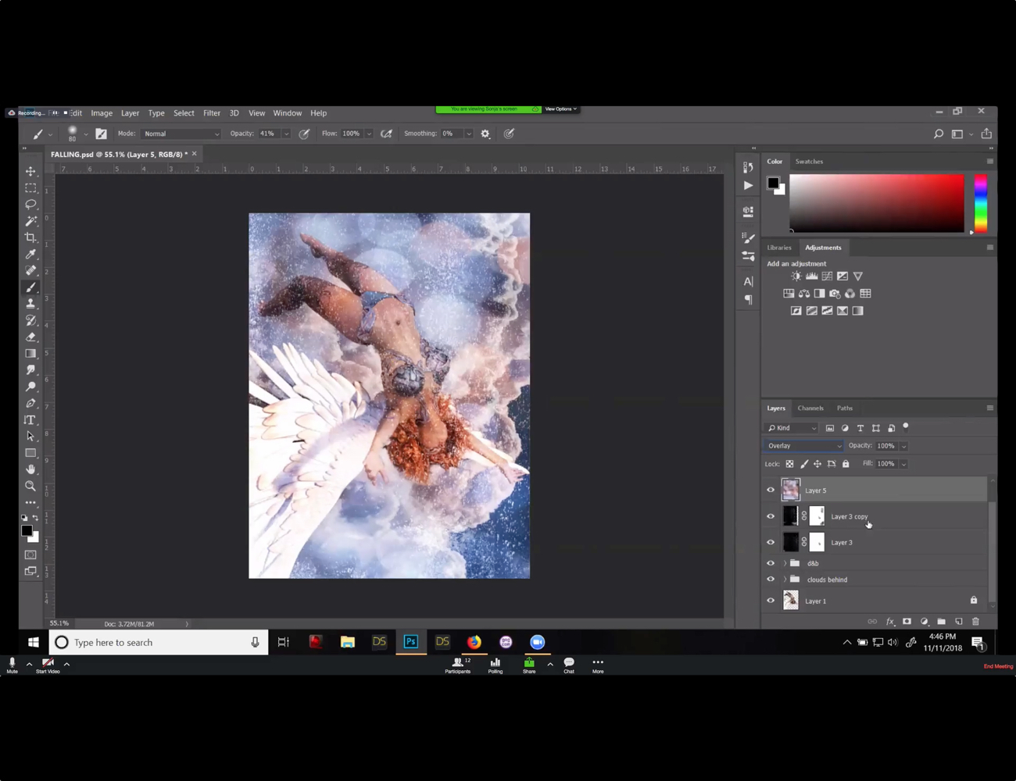This screenshot has height=781, width=1016.
Task: Select the Move tool
Action: 30,171
